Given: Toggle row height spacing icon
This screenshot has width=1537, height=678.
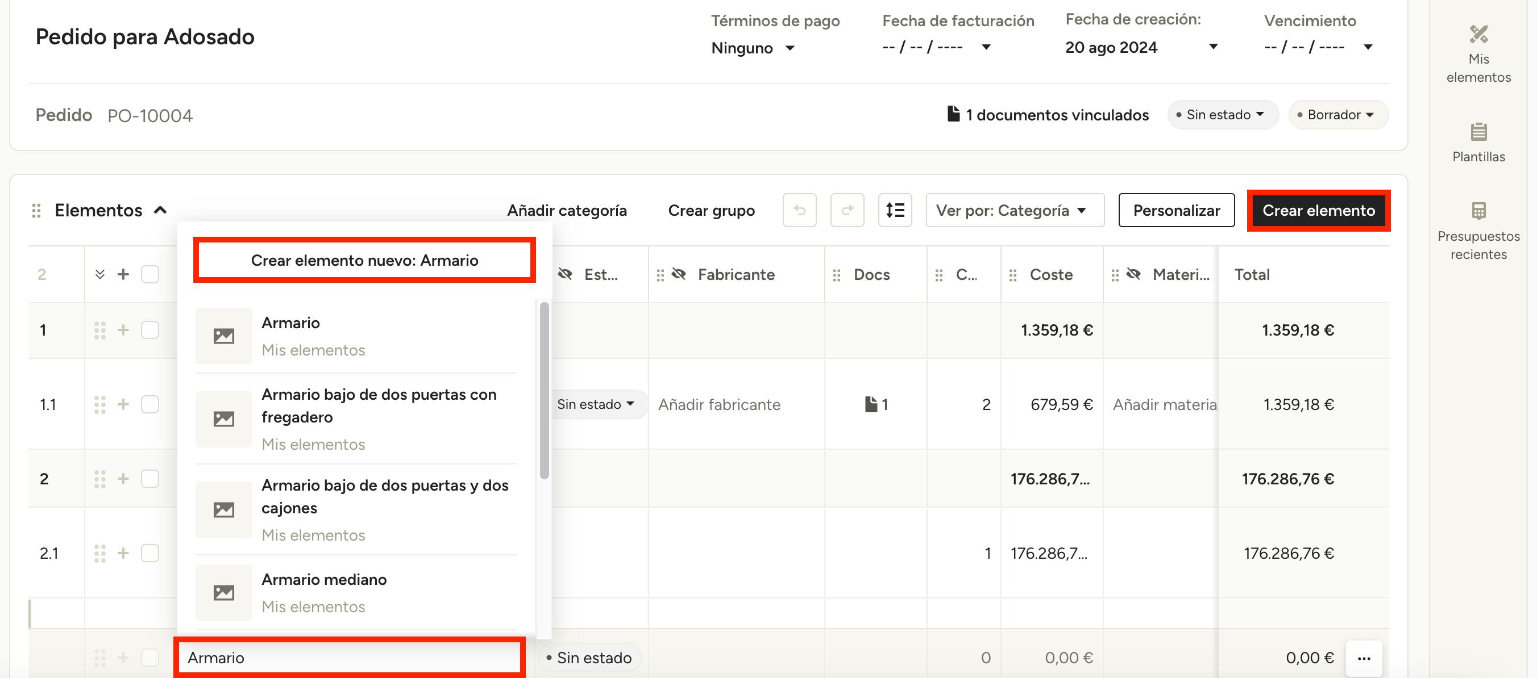Looking at the screenshot, I should (894, 210).
